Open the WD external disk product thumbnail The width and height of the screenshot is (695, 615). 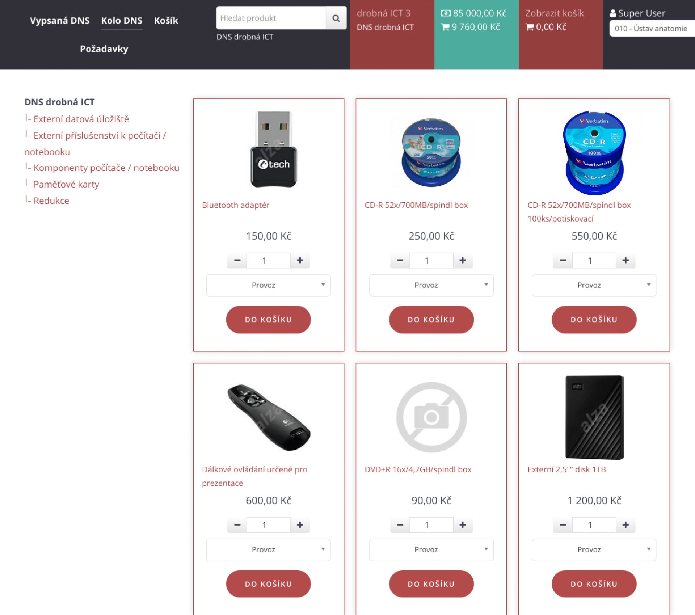(x=594, y=417)
